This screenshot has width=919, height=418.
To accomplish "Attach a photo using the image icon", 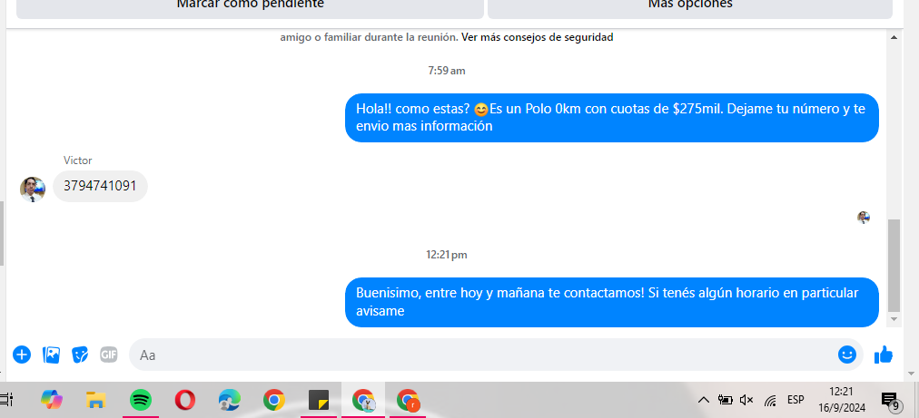I will [52, 355].
